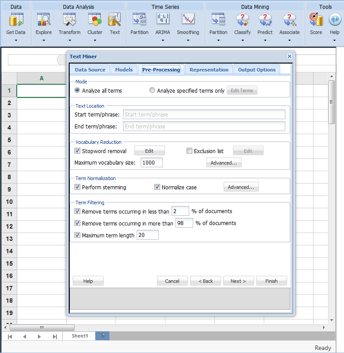
Task: Add a new sheet tab icon
Action: pyautogui.click(x=103, y=336)
